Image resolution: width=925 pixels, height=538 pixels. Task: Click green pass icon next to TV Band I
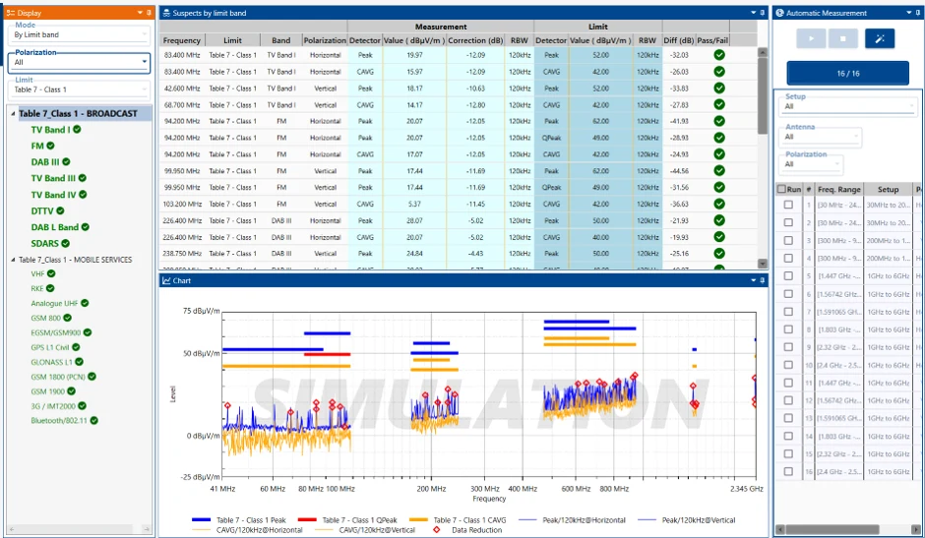[77, 129]
